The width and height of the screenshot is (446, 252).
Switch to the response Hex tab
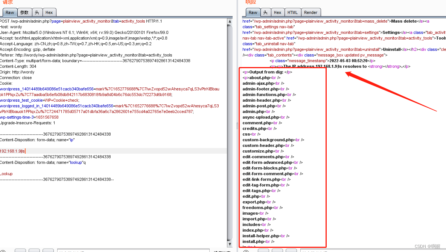pos(278,12)
